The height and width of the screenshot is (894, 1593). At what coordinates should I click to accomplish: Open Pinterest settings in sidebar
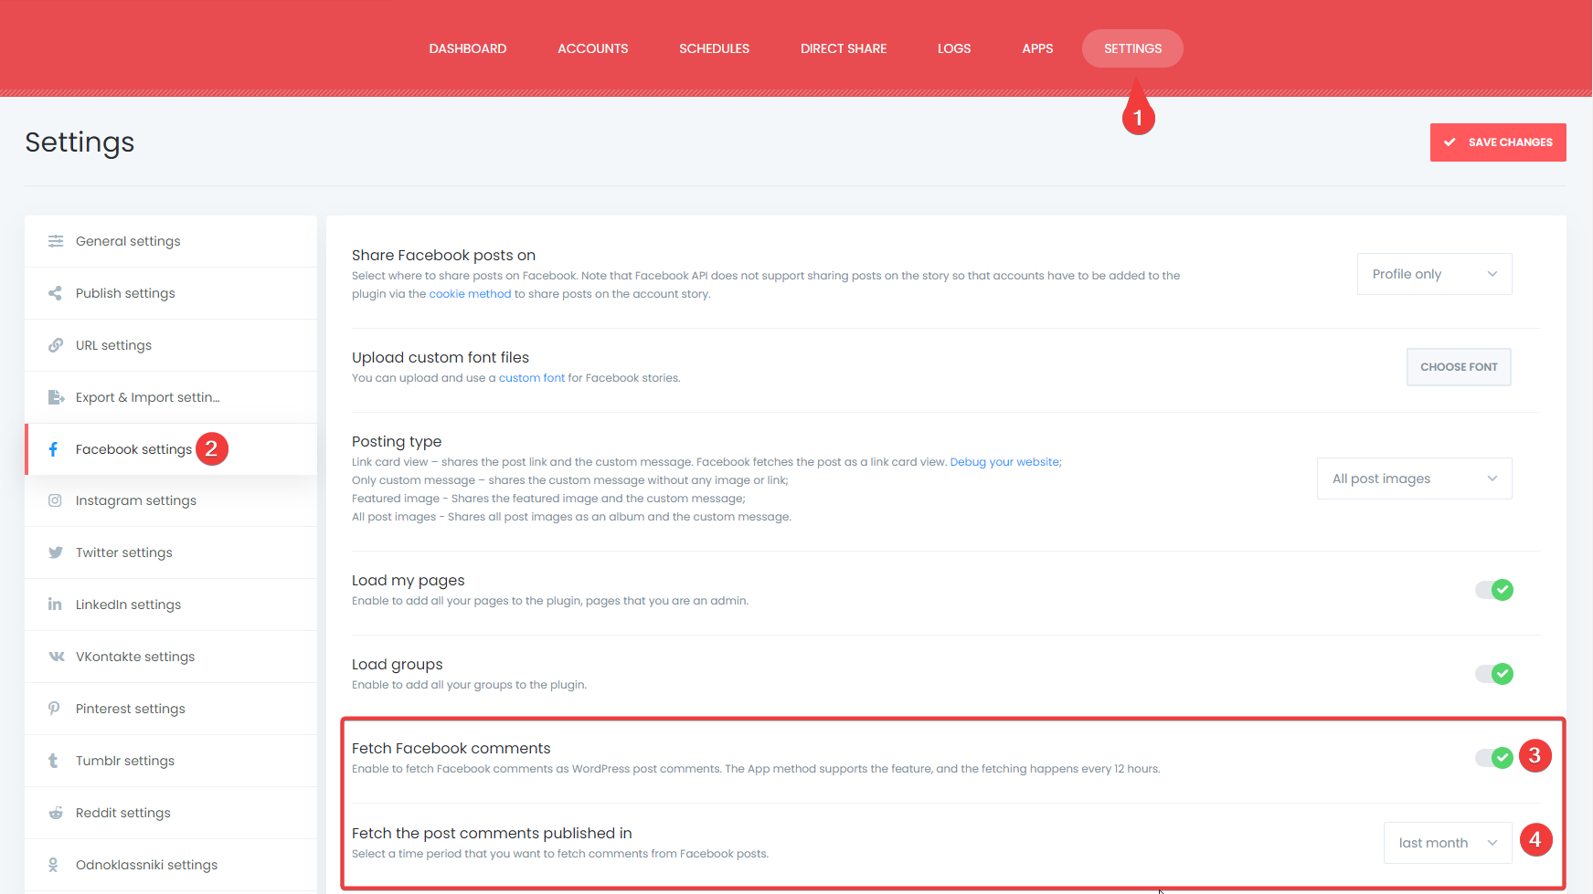pos(171,709)
